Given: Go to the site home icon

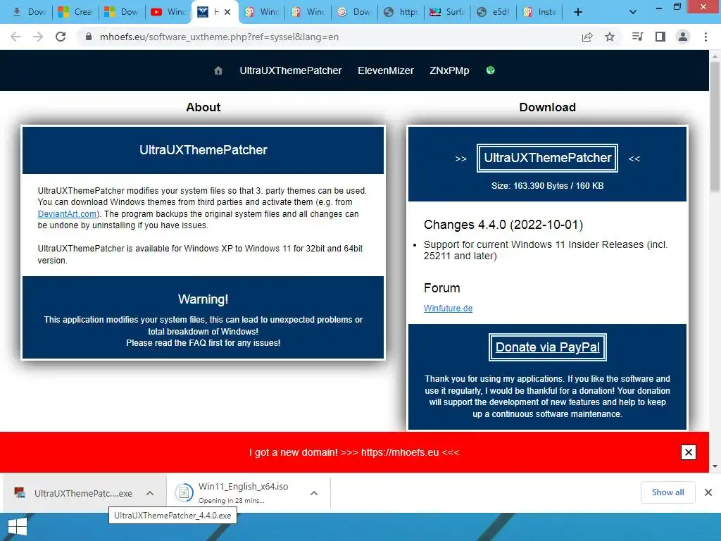Looking at the screenshot, I should [218, 70].
